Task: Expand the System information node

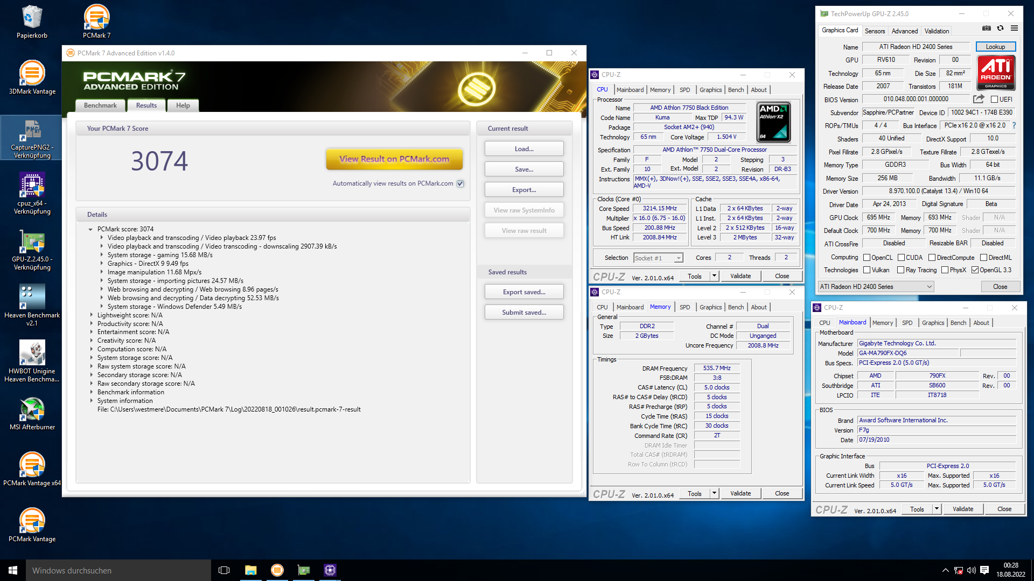Action: point(91,401)
